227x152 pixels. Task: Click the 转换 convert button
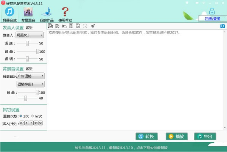[x=147, y=137]
